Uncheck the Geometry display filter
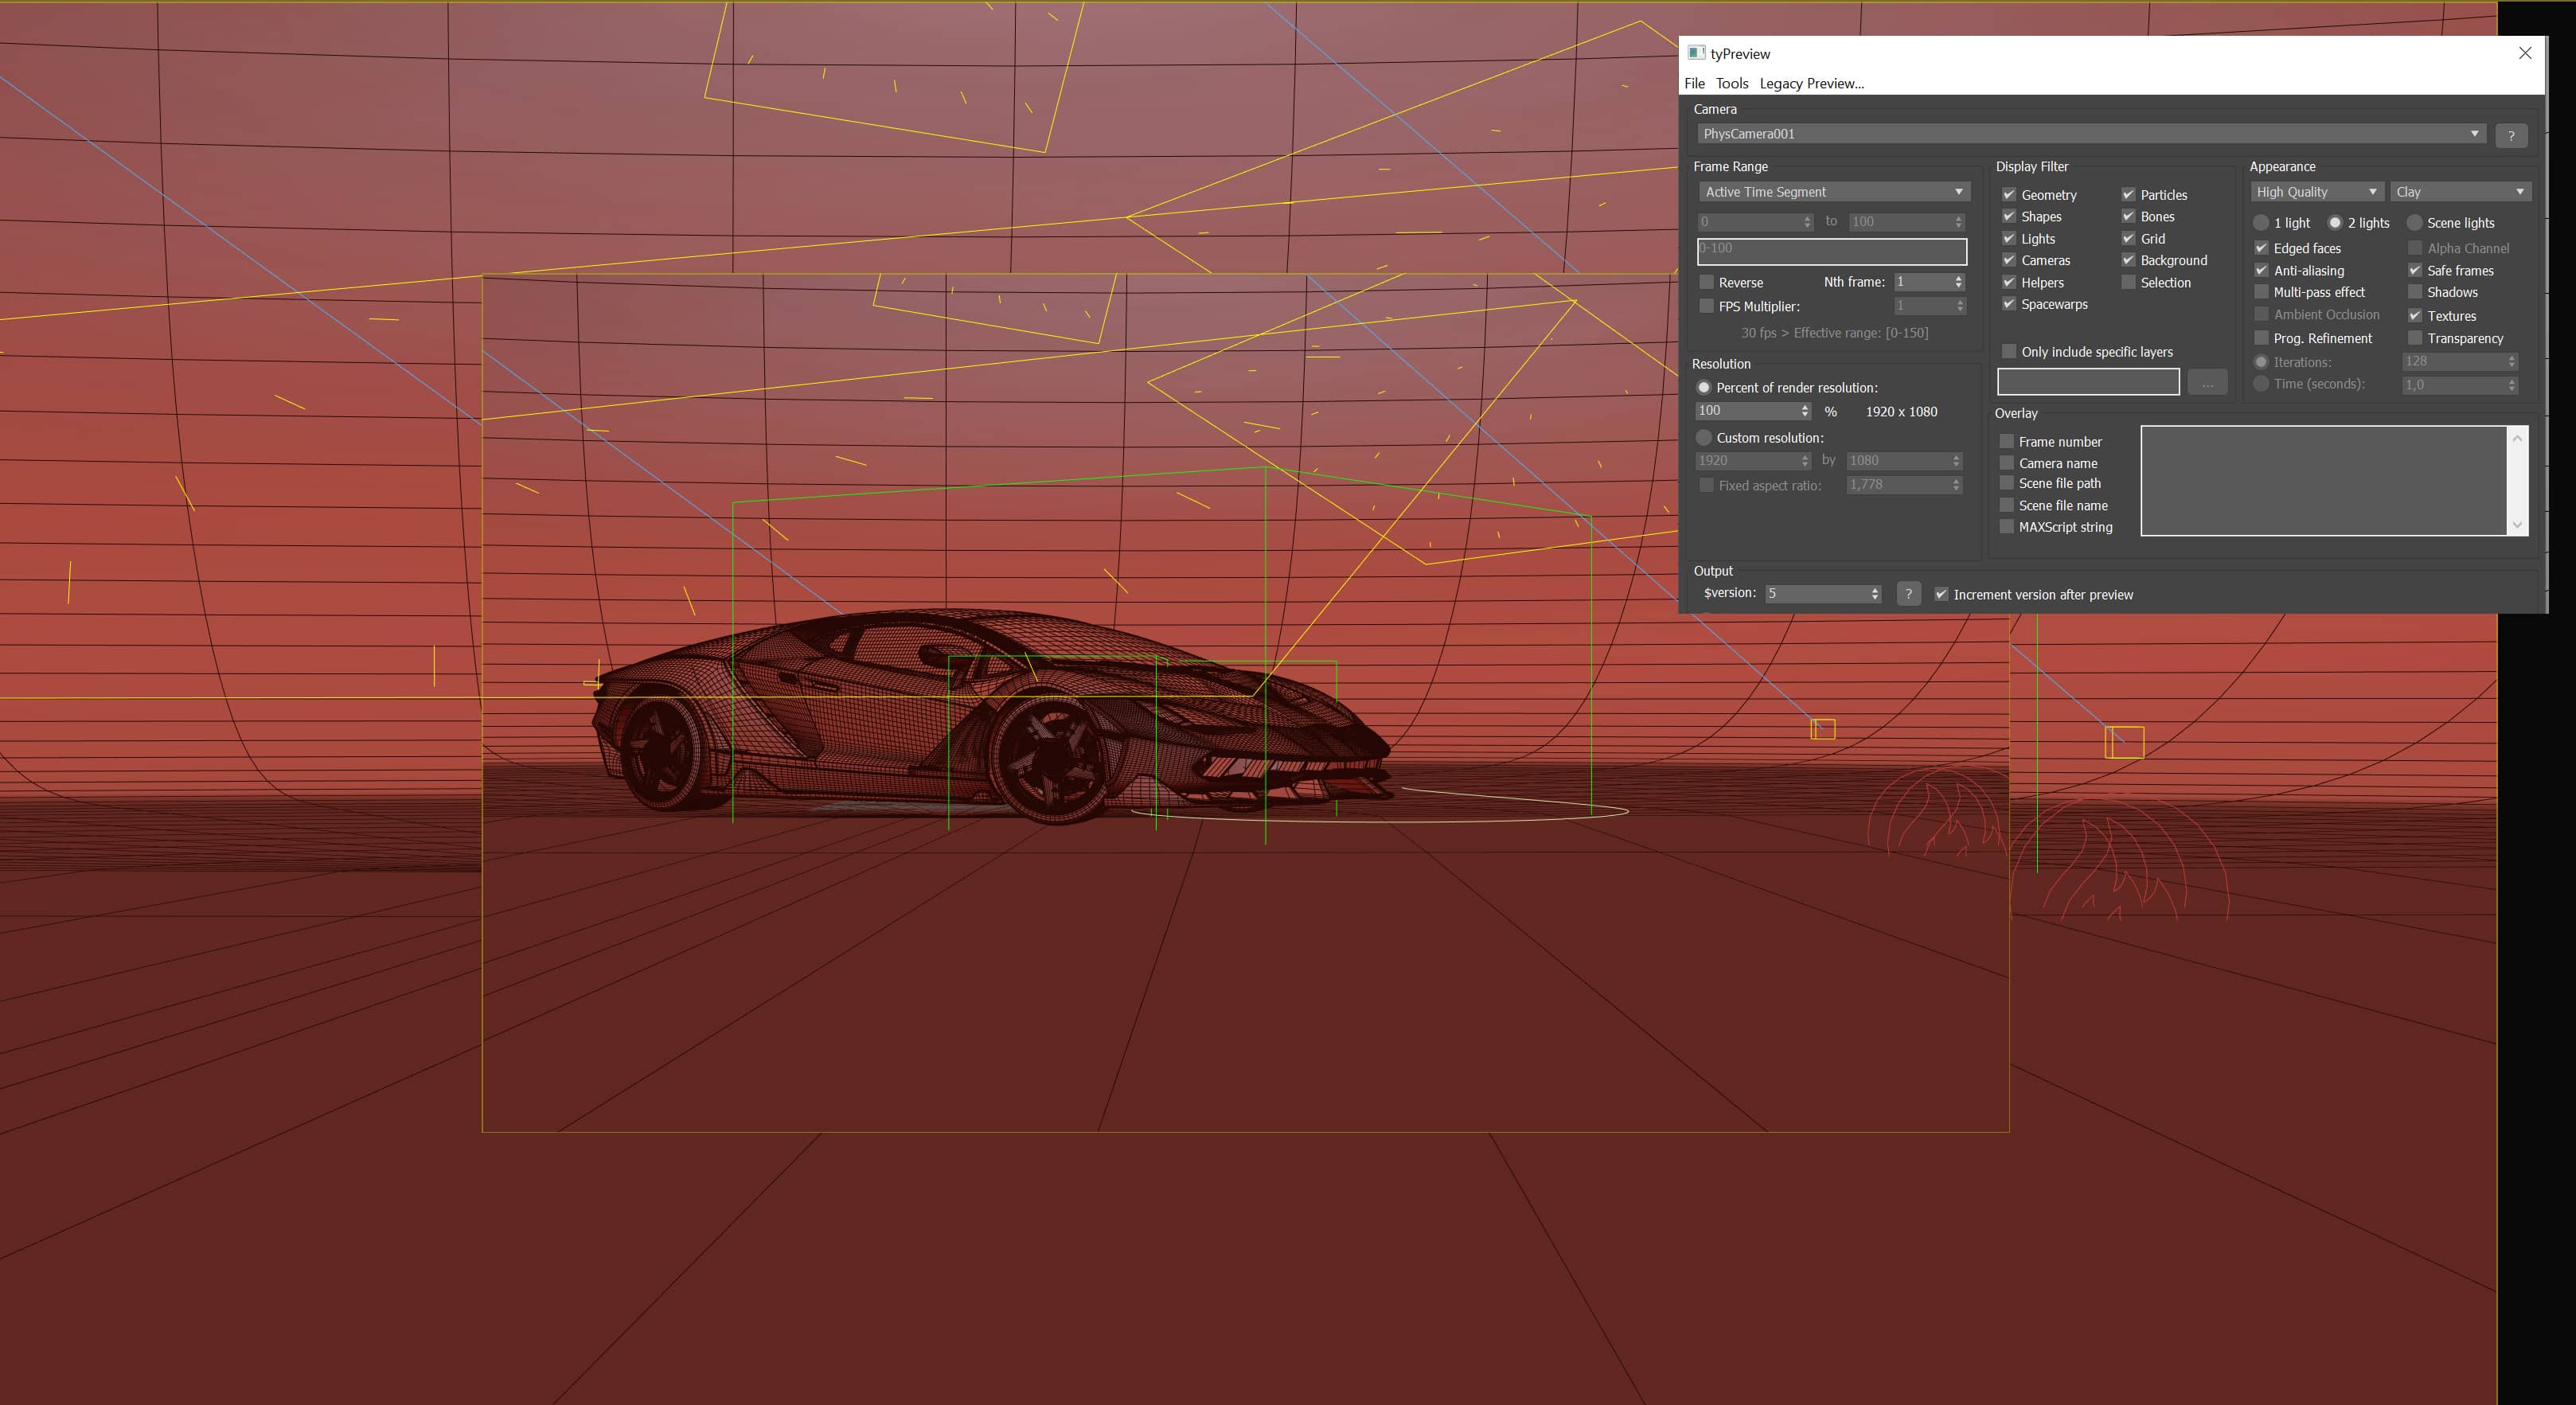The height and width of the screenshot is (1405, 2576). pos(2008,194)
